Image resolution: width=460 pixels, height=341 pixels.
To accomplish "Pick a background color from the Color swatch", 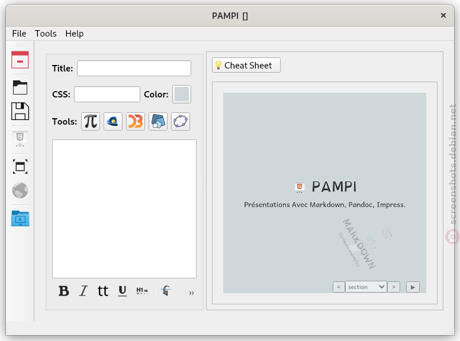I will (x=182, y=95).
